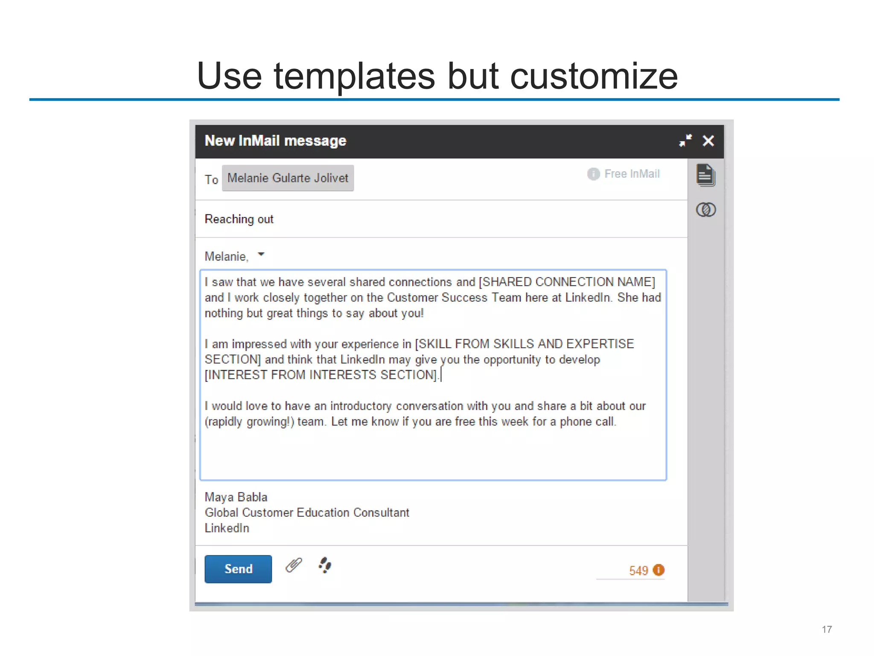Image resolution: width=874 pixels, height=656 pixels.
Task: Click the footprints icon next to the paperclip
Action: 325,565
